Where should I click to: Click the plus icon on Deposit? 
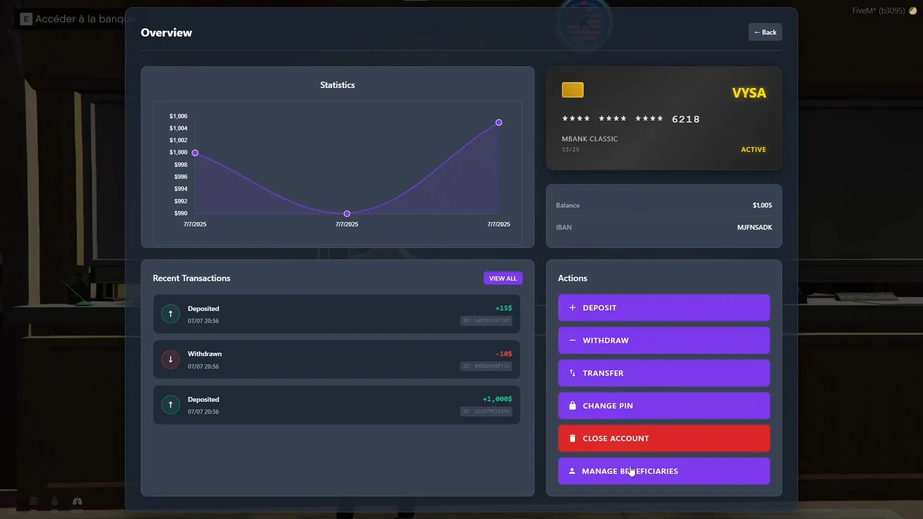click(572, 308)
